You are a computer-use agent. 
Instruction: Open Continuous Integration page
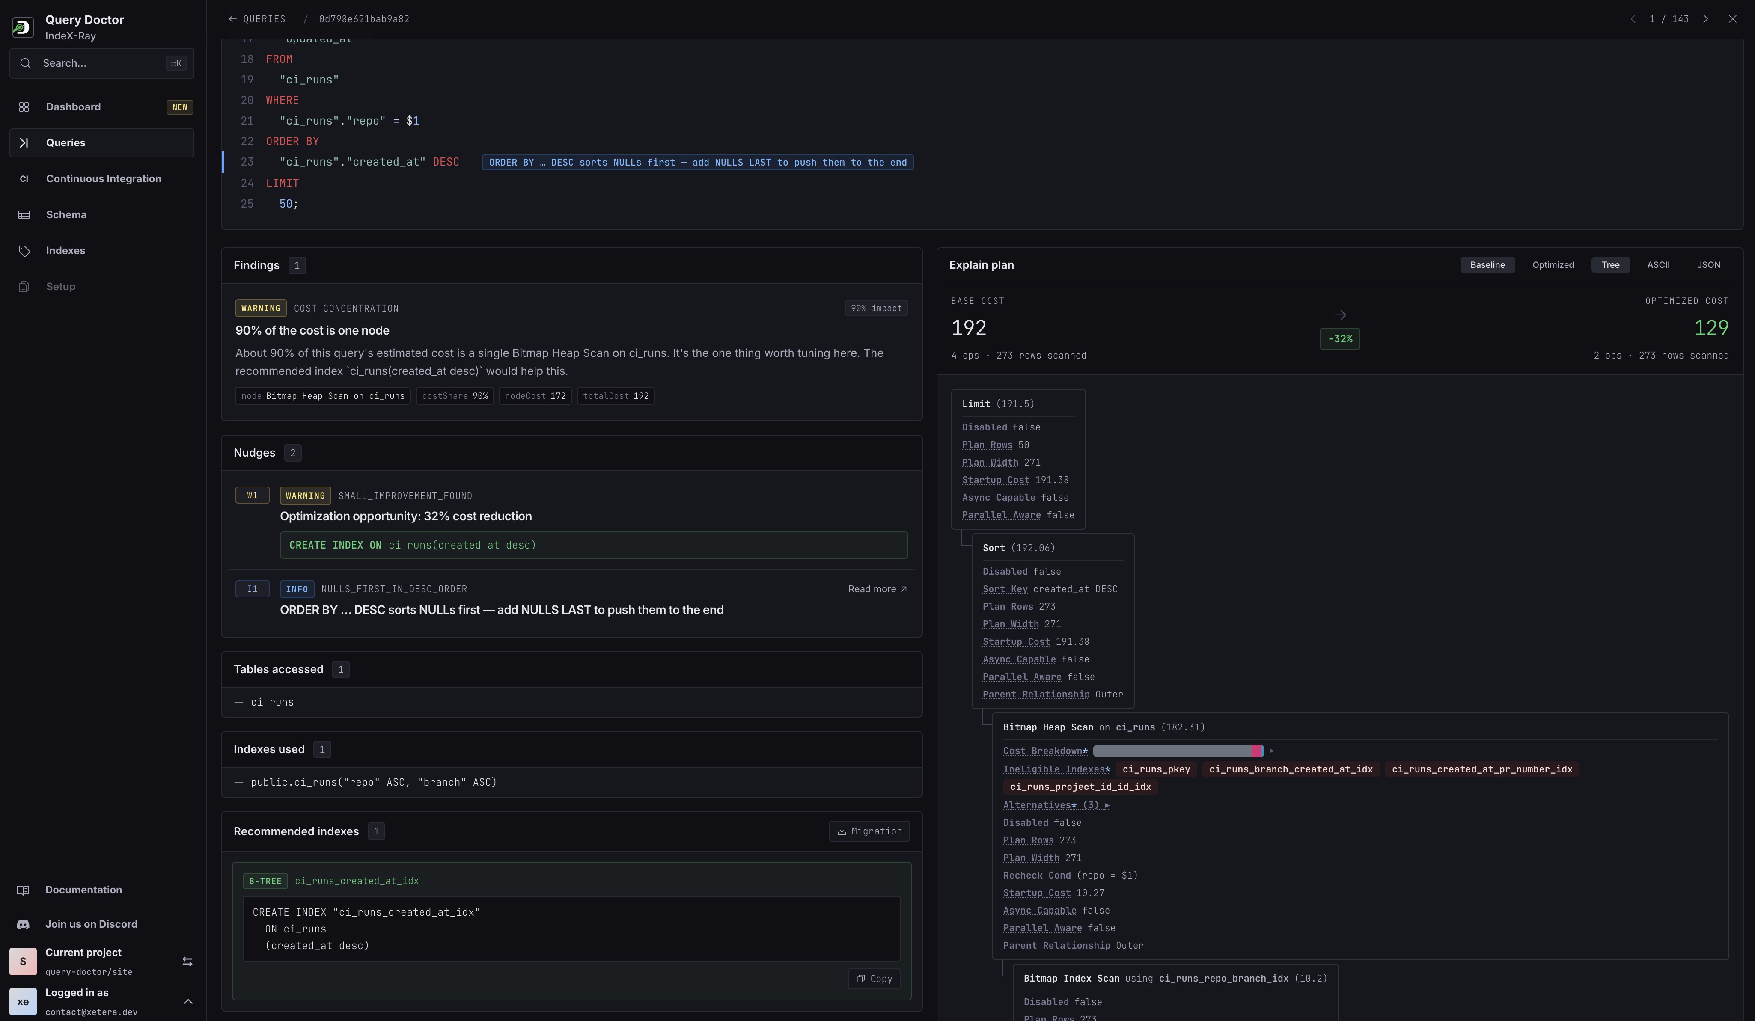click(102, 179)
